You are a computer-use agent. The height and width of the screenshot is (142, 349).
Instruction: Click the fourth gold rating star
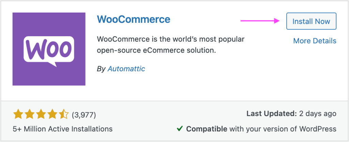pyautogui.click(x=52, y=114)
